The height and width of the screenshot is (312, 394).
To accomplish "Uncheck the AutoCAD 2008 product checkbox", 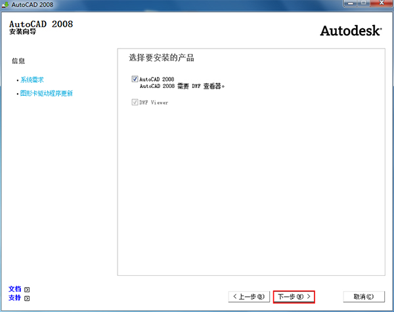I will coord(135,79).
